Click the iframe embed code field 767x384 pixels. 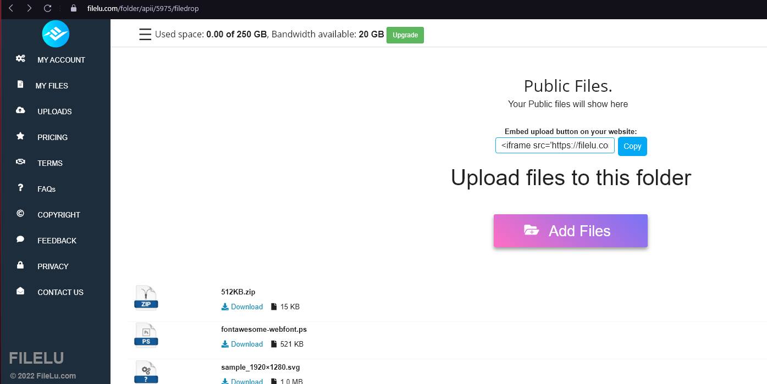555,146
